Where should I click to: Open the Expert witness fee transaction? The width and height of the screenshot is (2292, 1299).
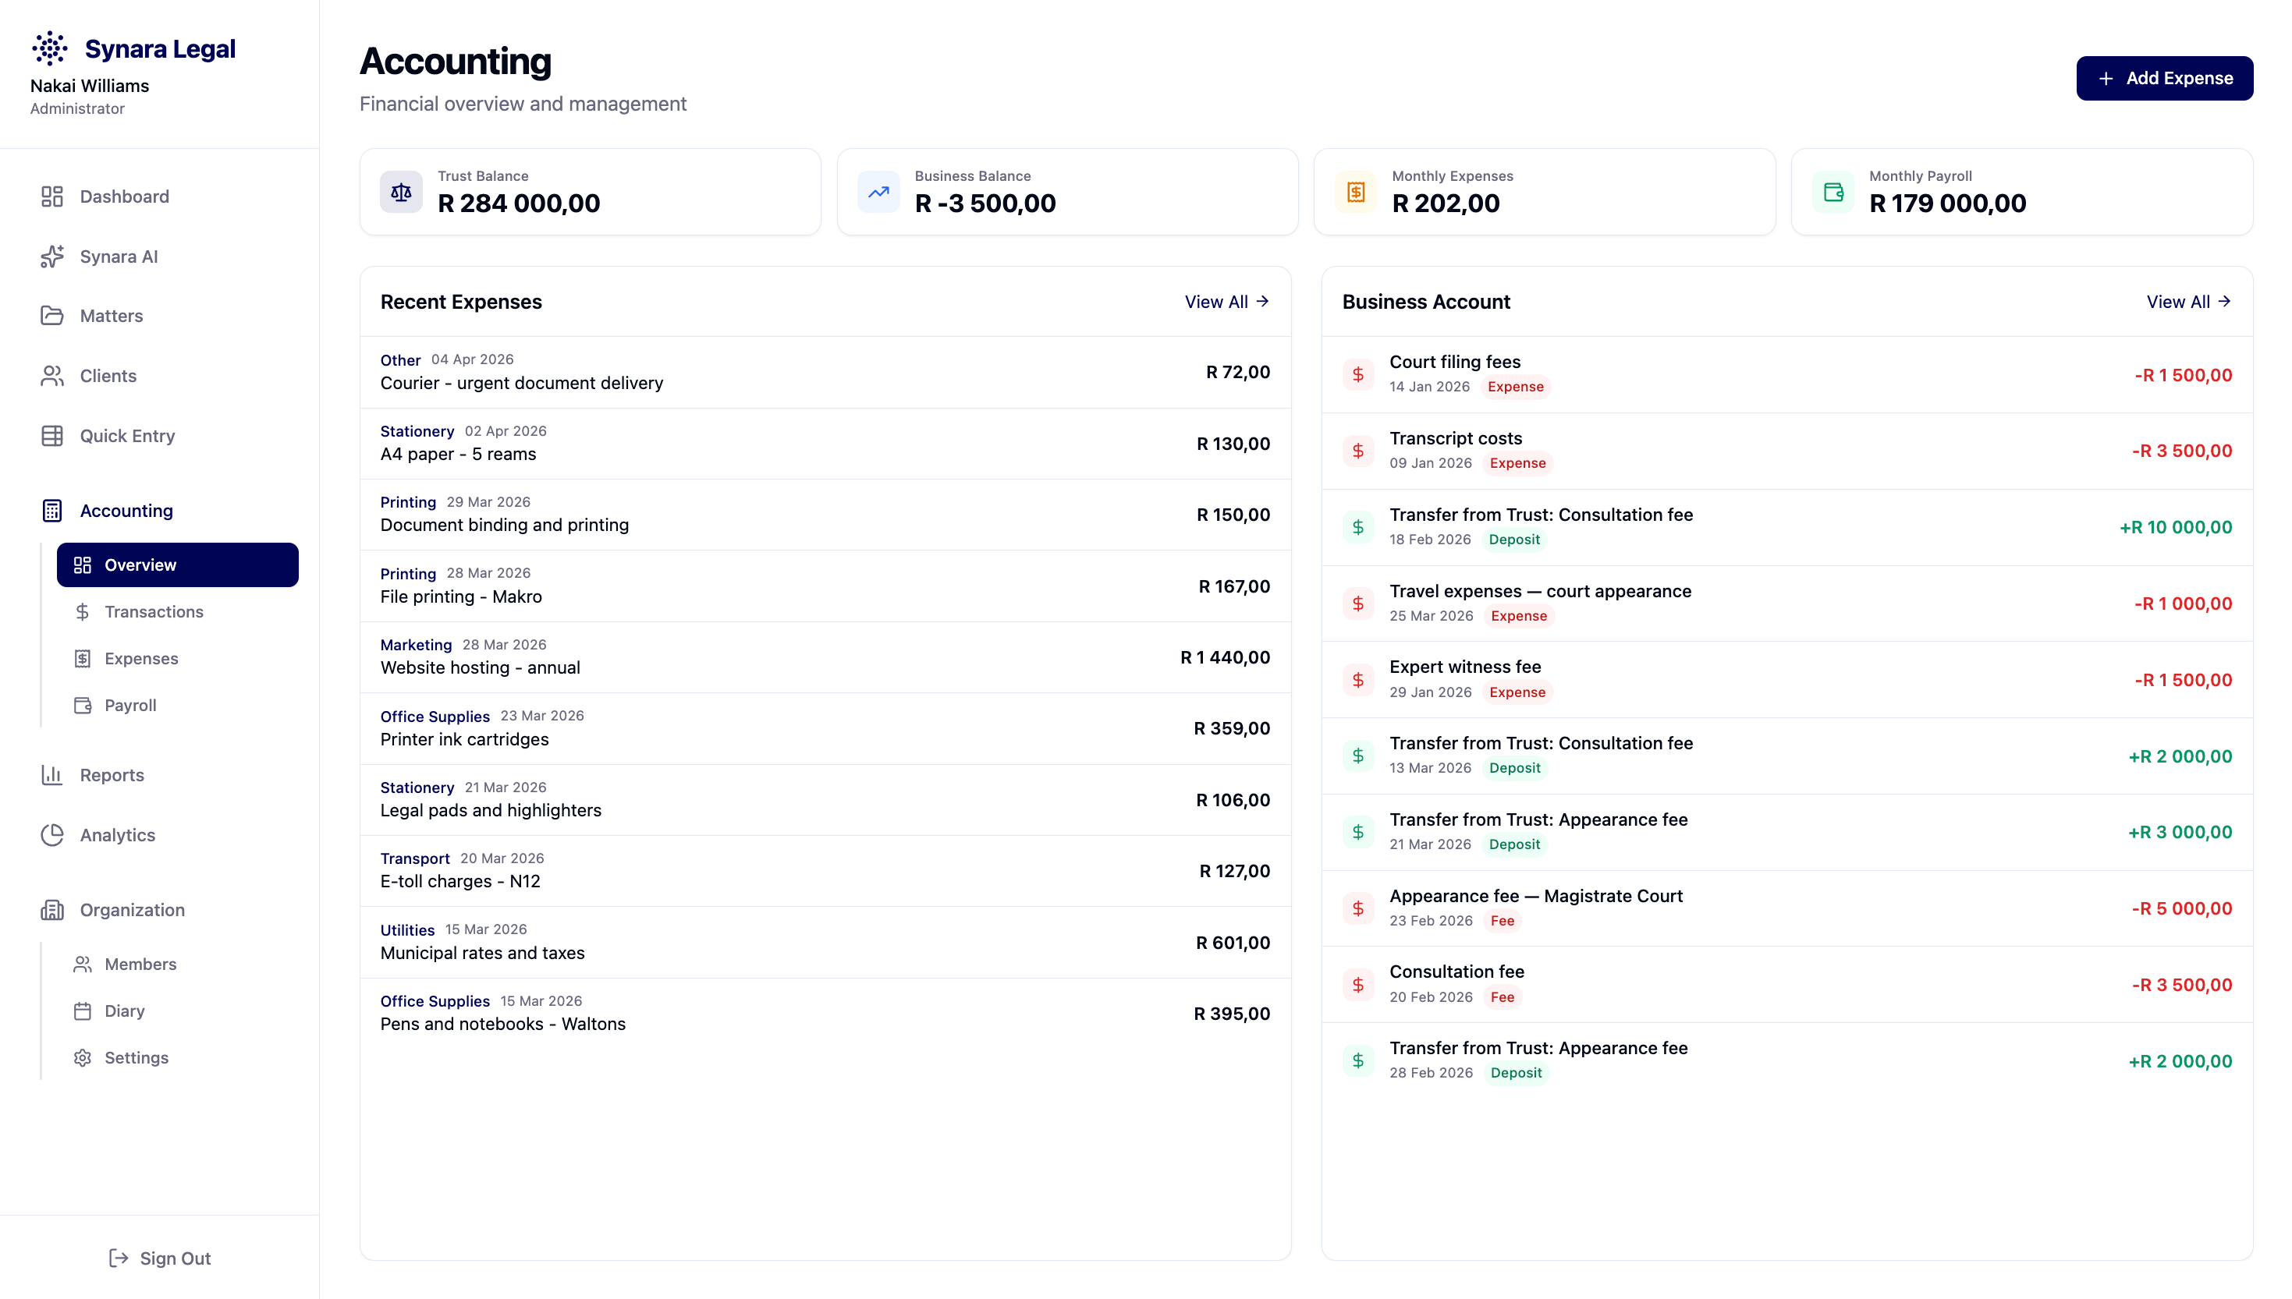coord(1786,680)
